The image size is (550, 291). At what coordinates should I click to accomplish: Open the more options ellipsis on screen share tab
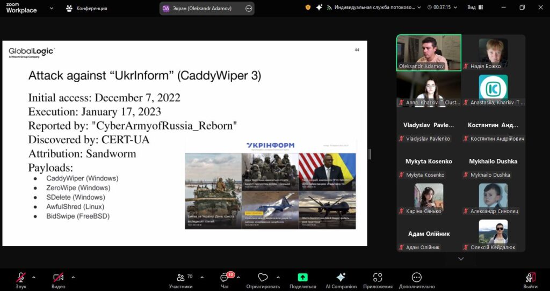pos(249,9)
